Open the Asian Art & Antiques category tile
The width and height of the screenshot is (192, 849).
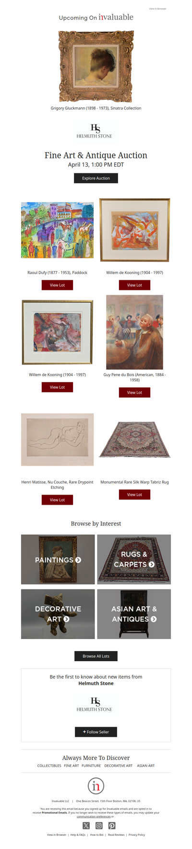point(134,614)
